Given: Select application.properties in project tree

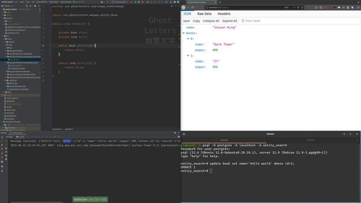Looking at the screenshot, I should coord(18,89).
